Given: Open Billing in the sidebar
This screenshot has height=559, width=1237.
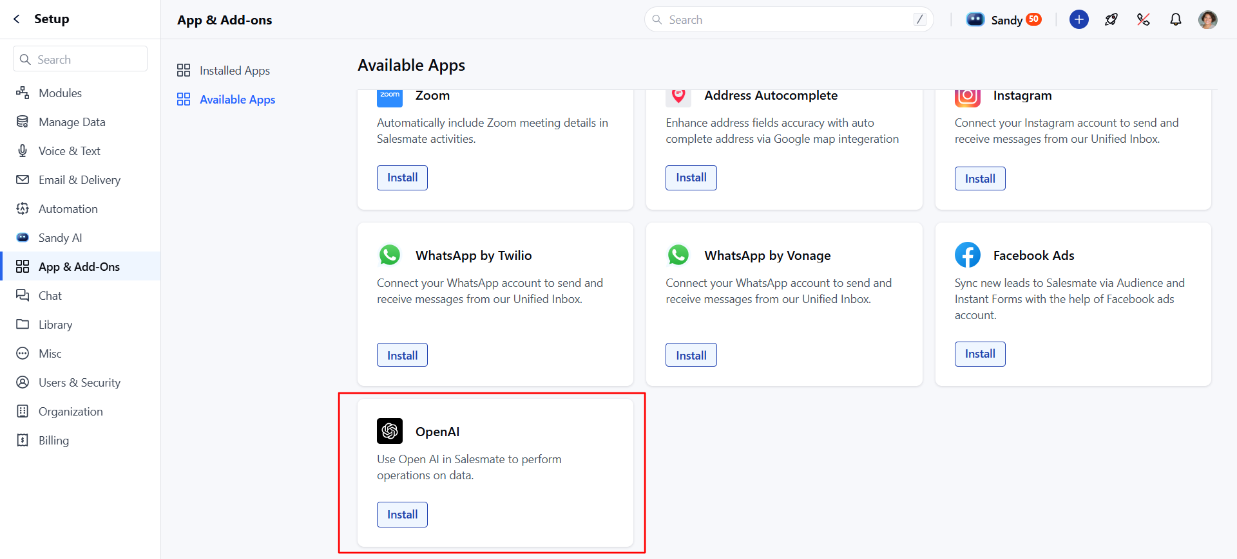Looking at the screenshot, I should point(53,440).
